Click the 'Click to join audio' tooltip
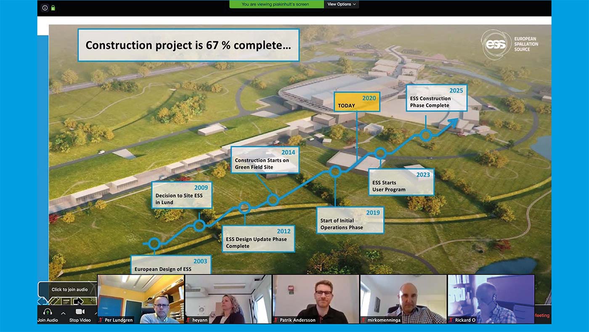Viewport: 589px width, 332px height. (x=69, y=289)
